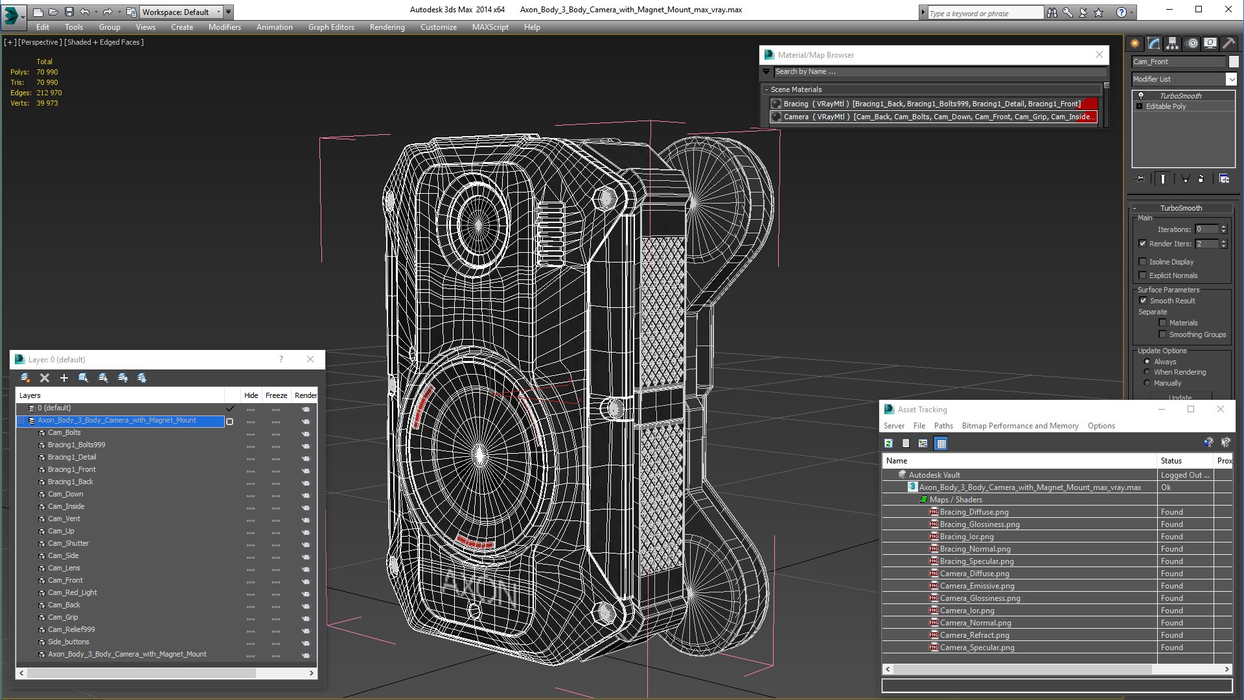This screenshot has width=1244, height=700.
Task: Open the Hierarchy command panel tab
Action: 1172,43
